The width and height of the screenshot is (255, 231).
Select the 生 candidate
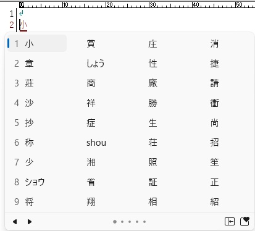153,123
